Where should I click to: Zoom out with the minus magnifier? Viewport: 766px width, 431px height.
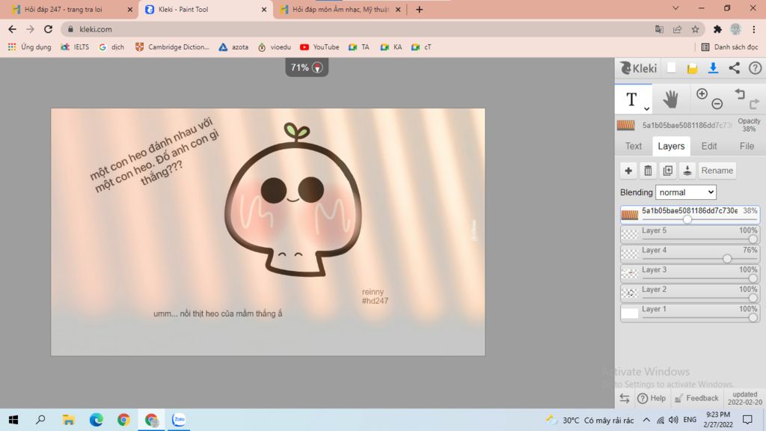(717, 103)
